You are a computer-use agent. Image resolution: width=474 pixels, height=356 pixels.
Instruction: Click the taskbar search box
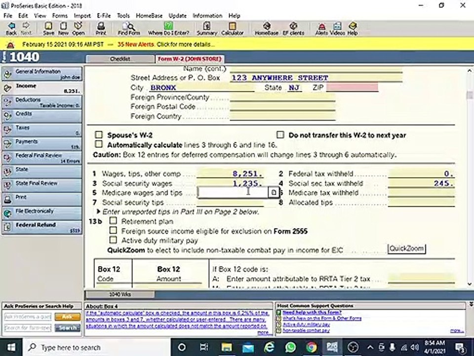(x=97, y=347)
